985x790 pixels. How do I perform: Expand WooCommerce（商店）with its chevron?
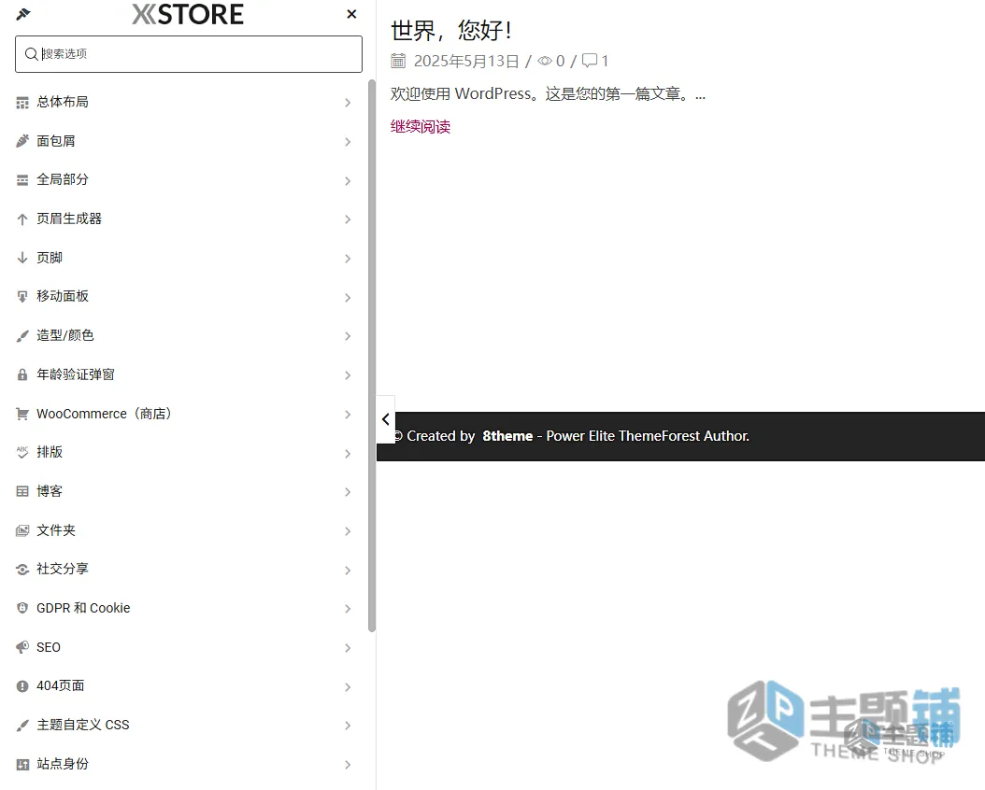(x=348, y=414)
